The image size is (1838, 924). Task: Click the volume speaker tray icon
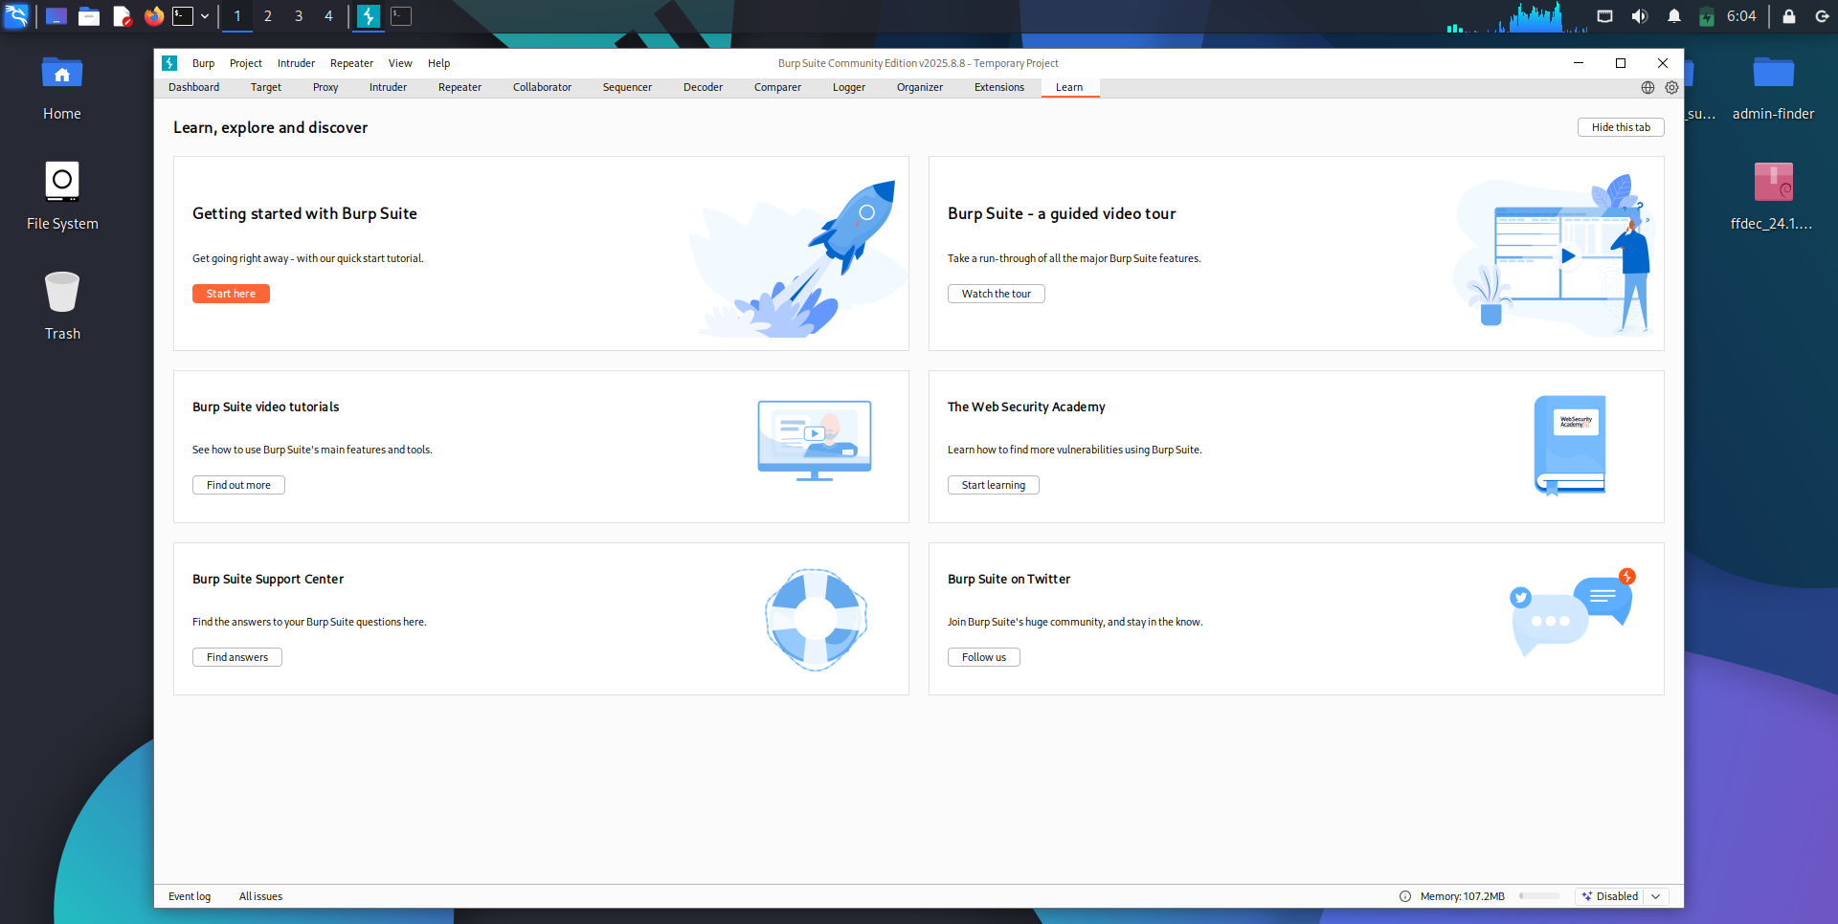click(x=1640, y=16)
